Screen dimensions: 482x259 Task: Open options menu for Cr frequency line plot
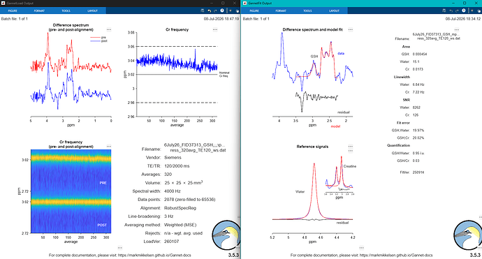click(215, 30)
